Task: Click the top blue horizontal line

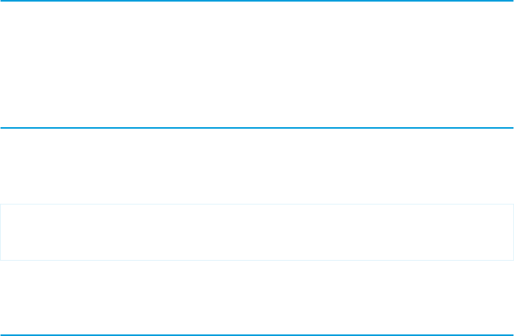Action: [x=257, y=1]
